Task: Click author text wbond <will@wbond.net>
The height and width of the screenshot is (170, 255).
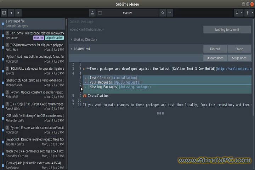Action: (x=86, y=29)
